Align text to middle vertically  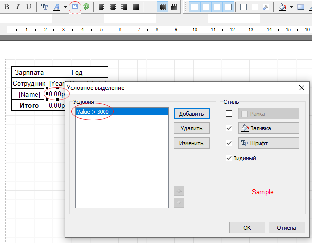(x=162, y=7)
